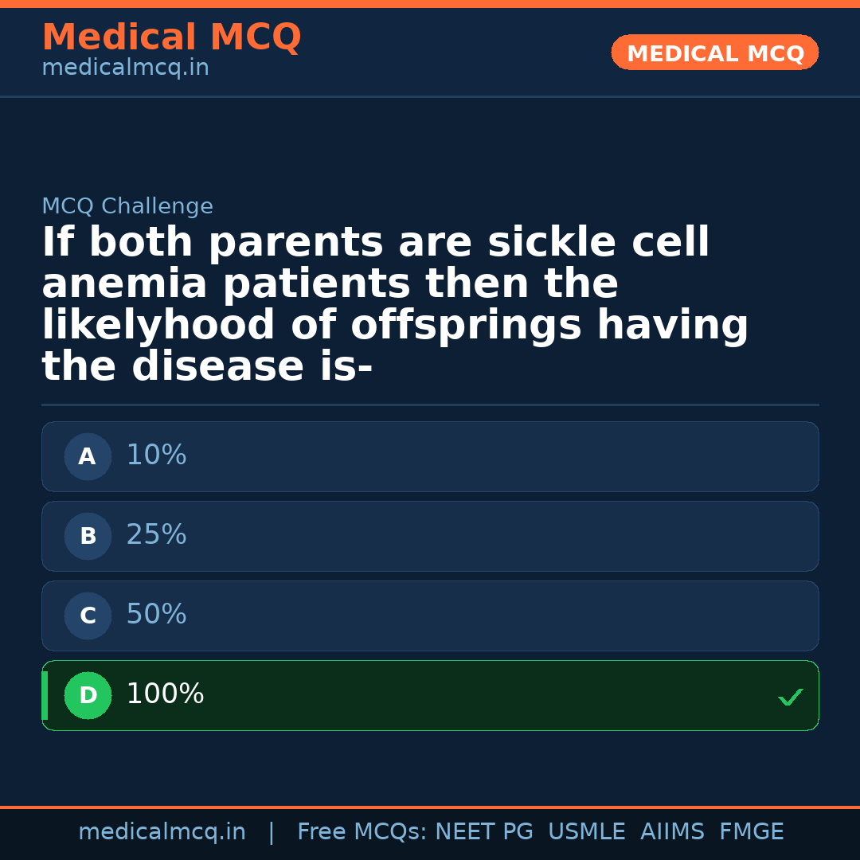The image size is (860, 860).
Task: Choose the 25% answer text
Action: [x=156, y=535]
